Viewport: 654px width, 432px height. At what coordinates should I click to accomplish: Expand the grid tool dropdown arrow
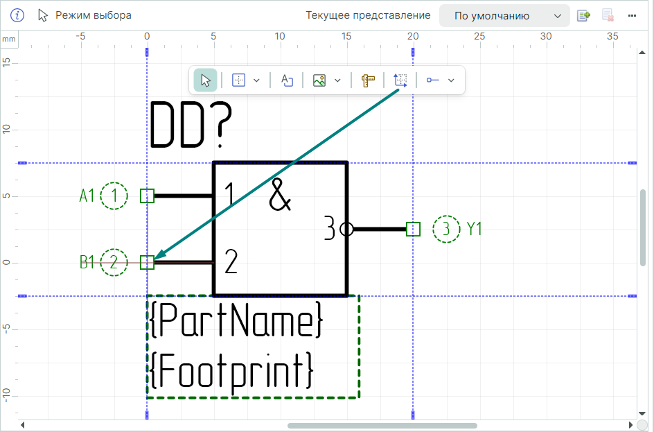(256, 80)
